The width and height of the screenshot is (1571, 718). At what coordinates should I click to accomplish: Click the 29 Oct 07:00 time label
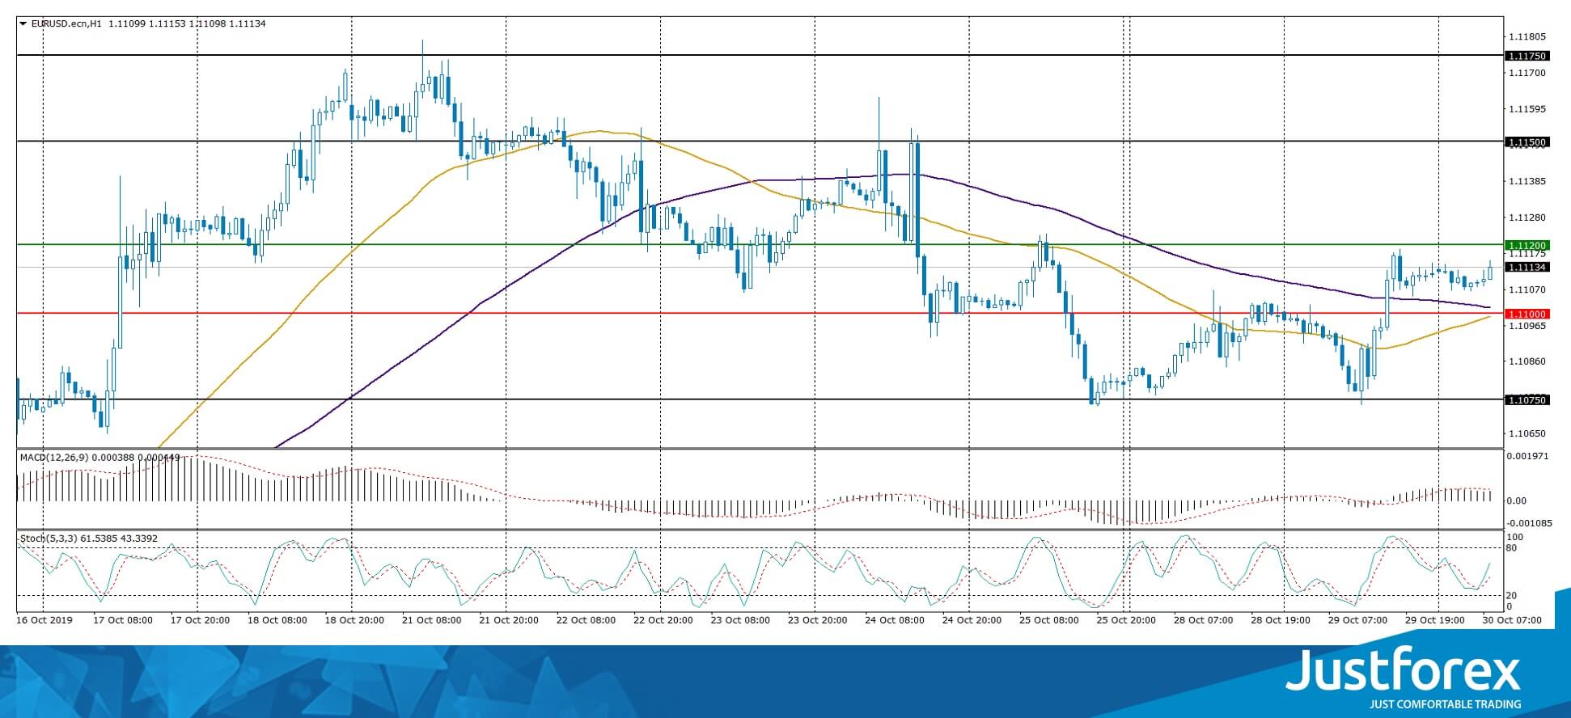(x=1358, y=620)
